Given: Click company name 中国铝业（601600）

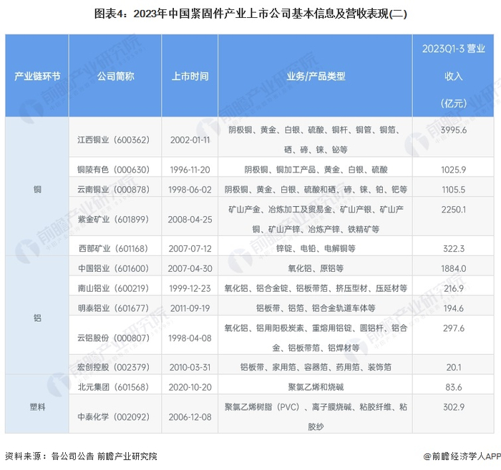Looking at the screenshot, I should pyautogui.click(x=113, y=268).
